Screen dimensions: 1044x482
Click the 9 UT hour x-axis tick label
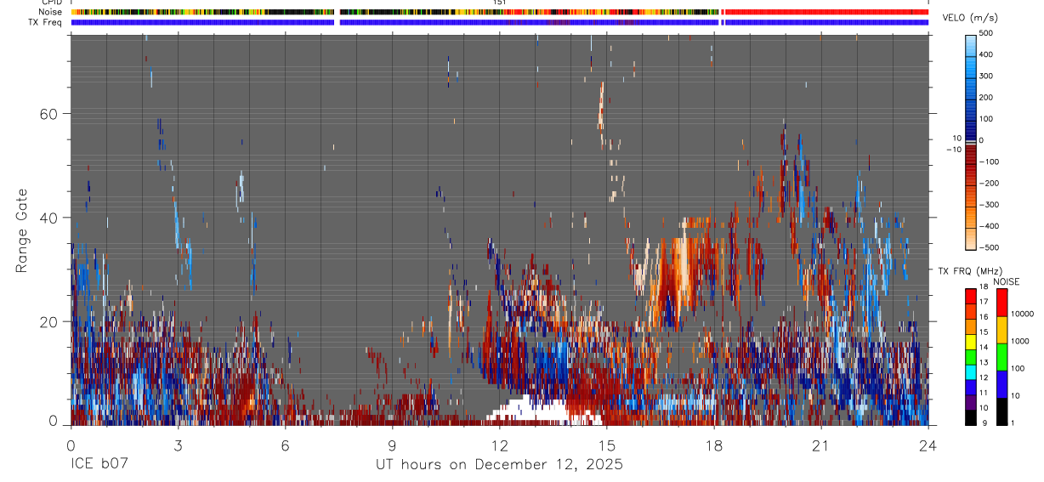393,445
